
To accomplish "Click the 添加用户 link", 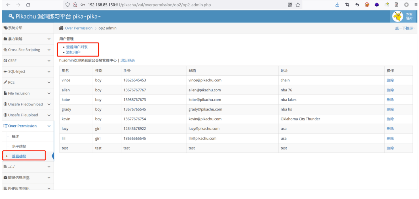I will point(73,52).
